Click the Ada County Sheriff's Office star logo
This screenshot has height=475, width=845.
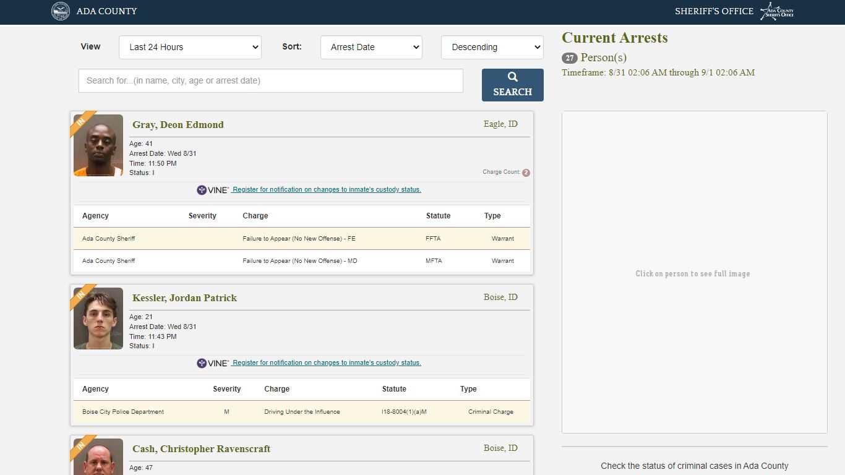coord(777,11)
